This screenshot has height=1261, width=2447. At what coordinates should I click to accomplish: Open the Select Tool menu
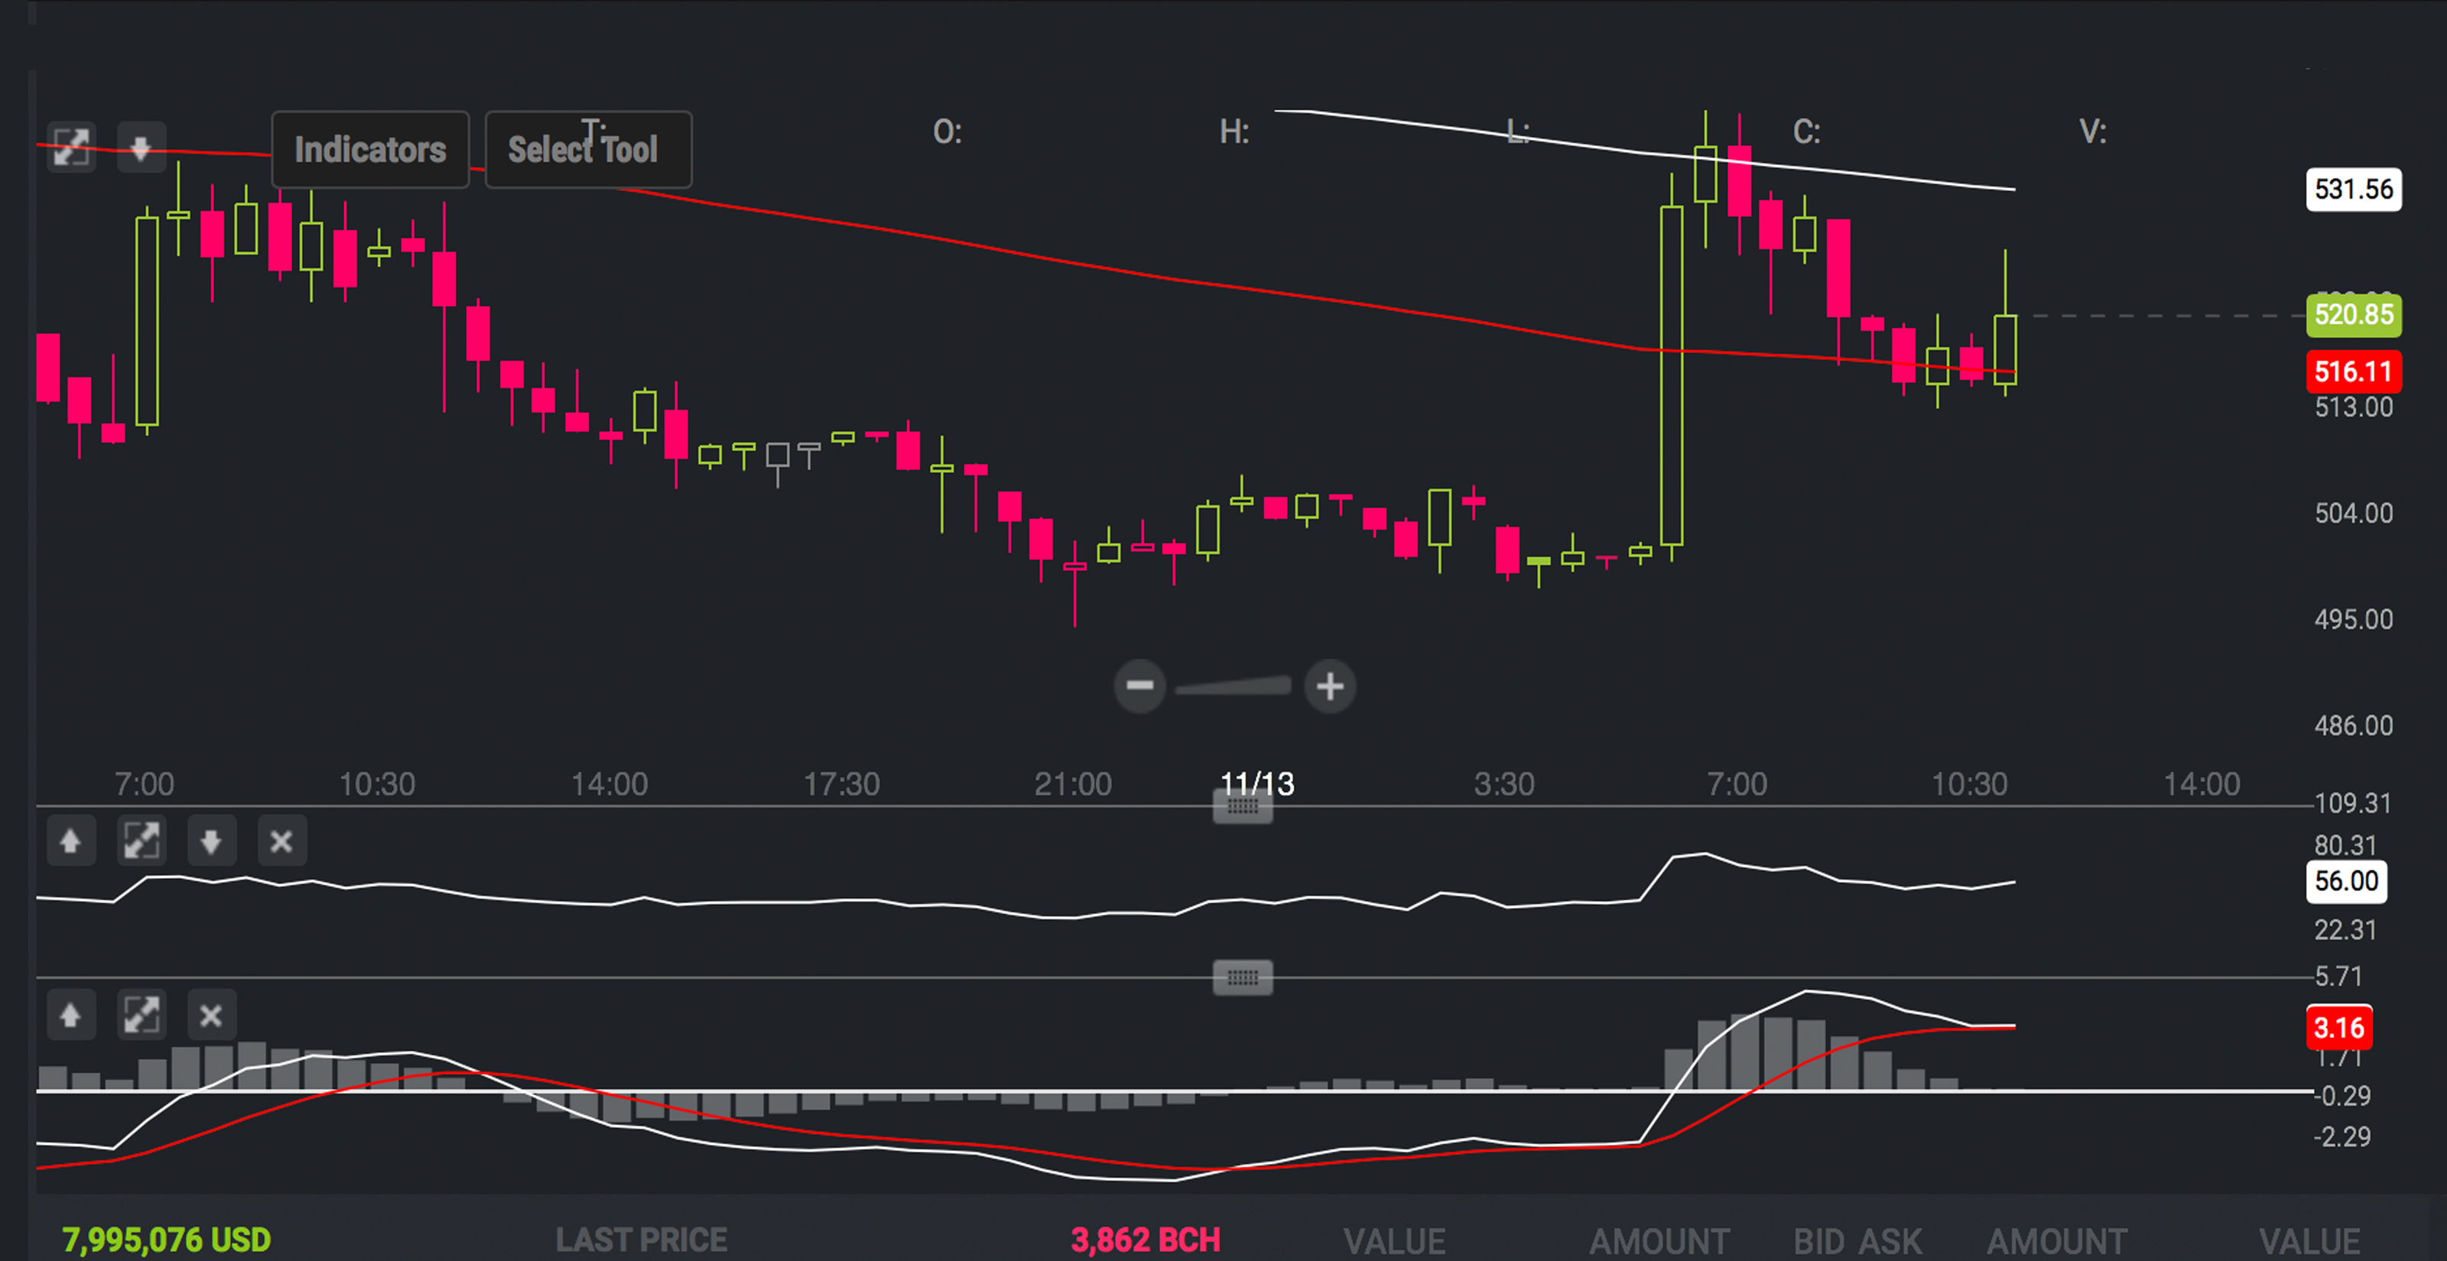tap(587, 149)
